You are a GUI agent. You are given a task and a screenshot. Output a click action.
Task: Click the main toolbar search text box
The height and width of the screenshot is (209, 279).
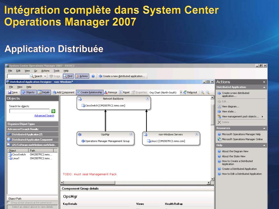click(18, 76)
